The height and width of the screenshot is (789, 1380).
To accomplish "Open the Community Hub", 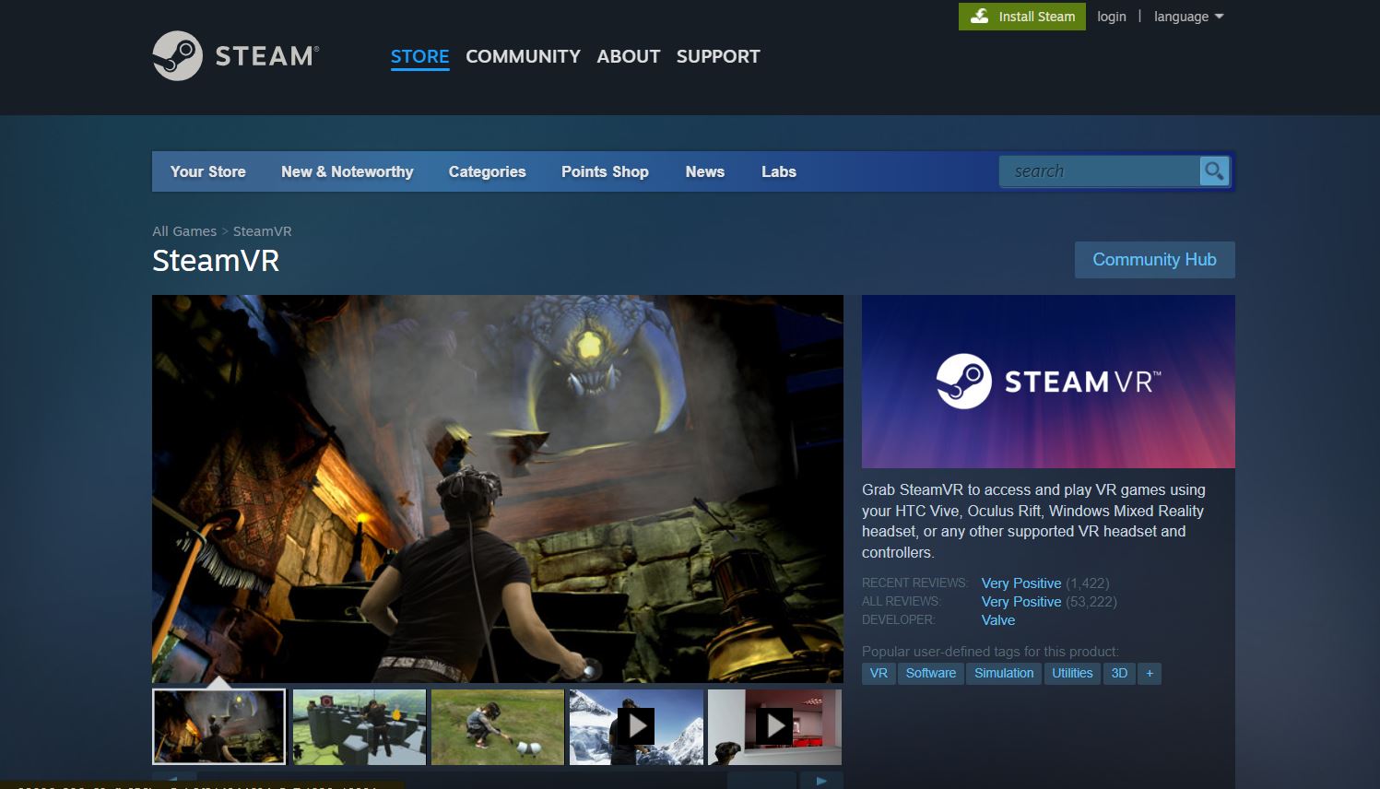I will 1154,260.
